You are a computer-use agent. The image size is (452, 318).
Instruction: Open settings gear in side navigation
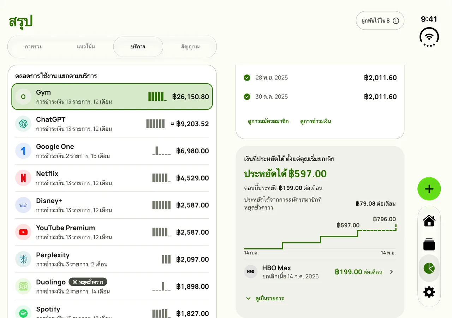pyautogui.click(x=429, y=292)
